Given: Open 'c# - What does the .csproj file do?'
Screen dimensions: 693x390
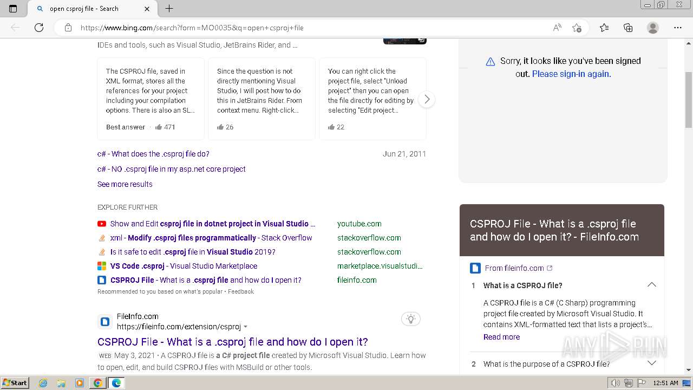Looking at the screenshot, I should (x=153, y=154).
